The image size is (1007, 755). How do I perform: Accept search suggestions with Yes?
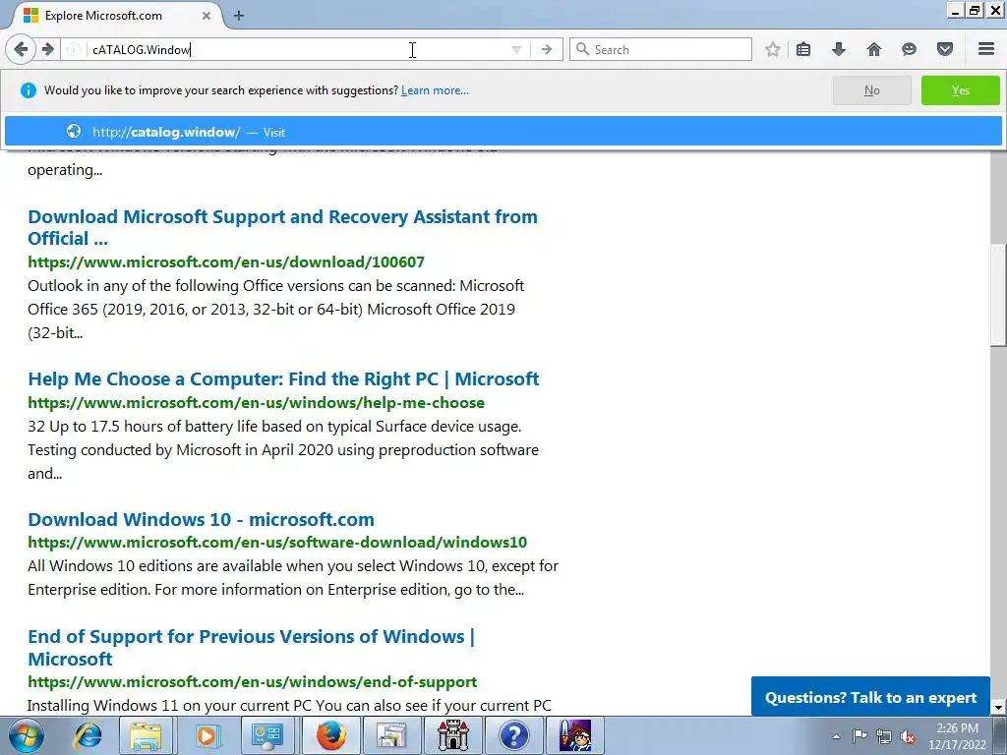960,90
